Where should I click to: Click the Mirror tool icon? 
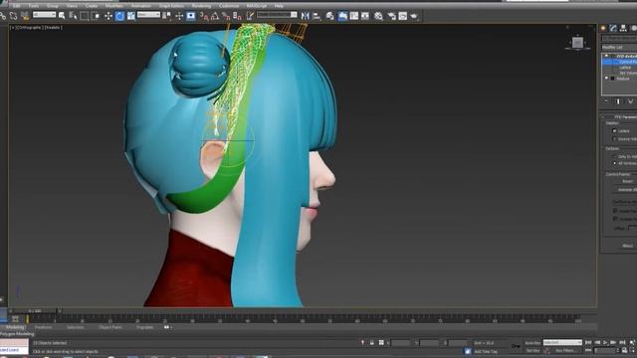(x=306, y=16)
